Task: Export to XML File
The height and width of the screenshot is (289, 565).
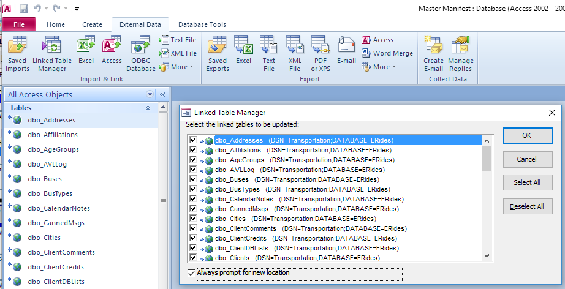Action: [x=294, y=54]
